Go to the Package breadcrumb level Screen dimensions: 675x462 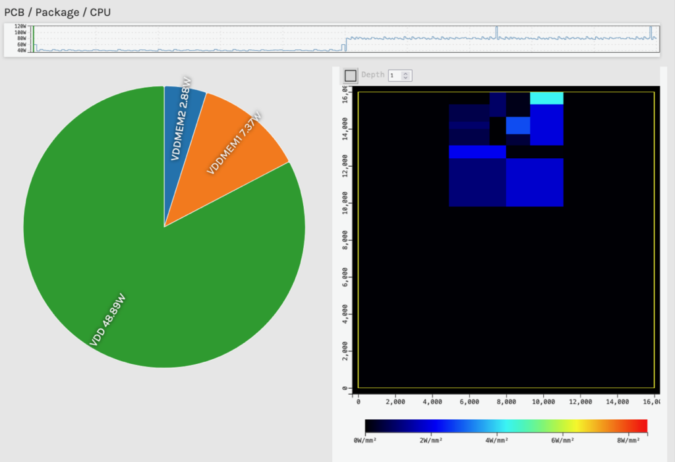pyautogui.click(x=57, y=12)
